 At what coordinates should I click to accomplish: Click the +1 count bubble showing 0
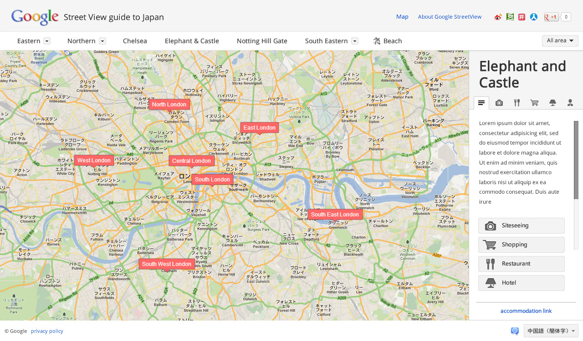click(x=566, y=17)
